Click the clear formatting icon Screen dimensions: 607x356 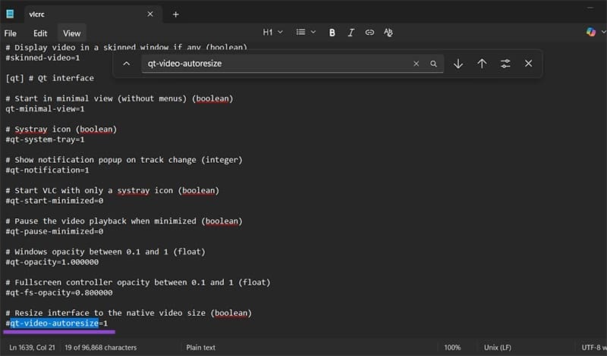point(388,33)
